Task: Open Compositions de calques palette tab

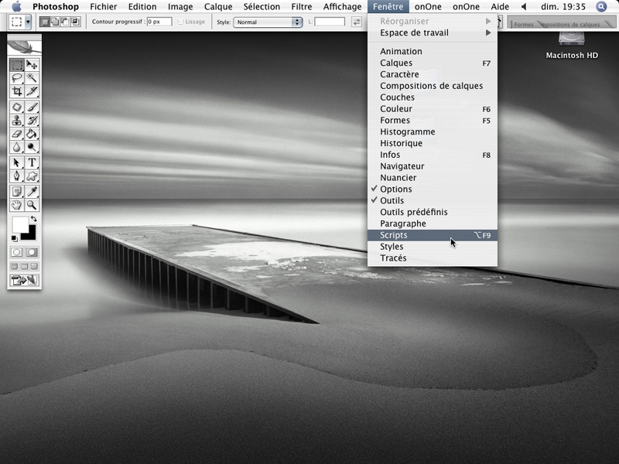Action: pos(571,25)
